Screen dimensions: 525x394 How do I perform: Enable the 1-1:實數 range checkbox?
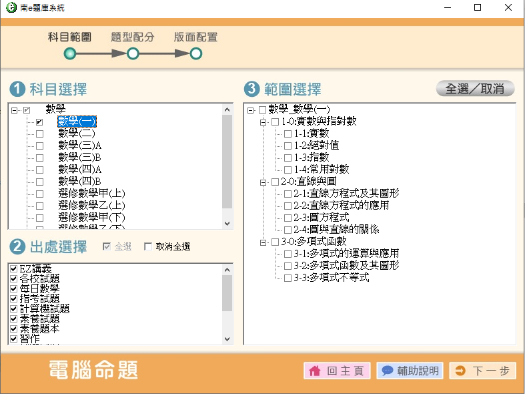[288, 134]
